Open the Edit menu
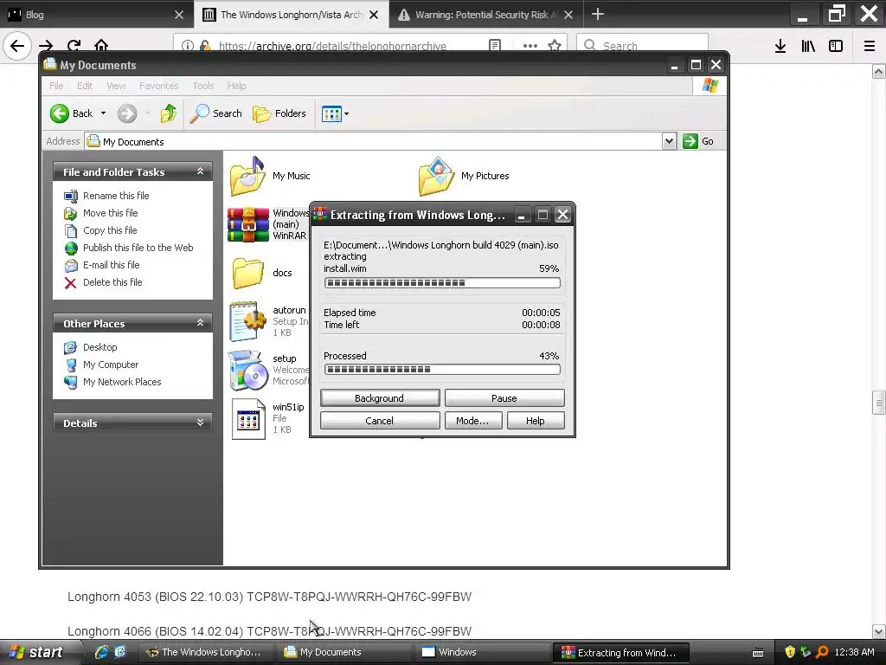Screen dimensions: 886x665 [85, 86]
